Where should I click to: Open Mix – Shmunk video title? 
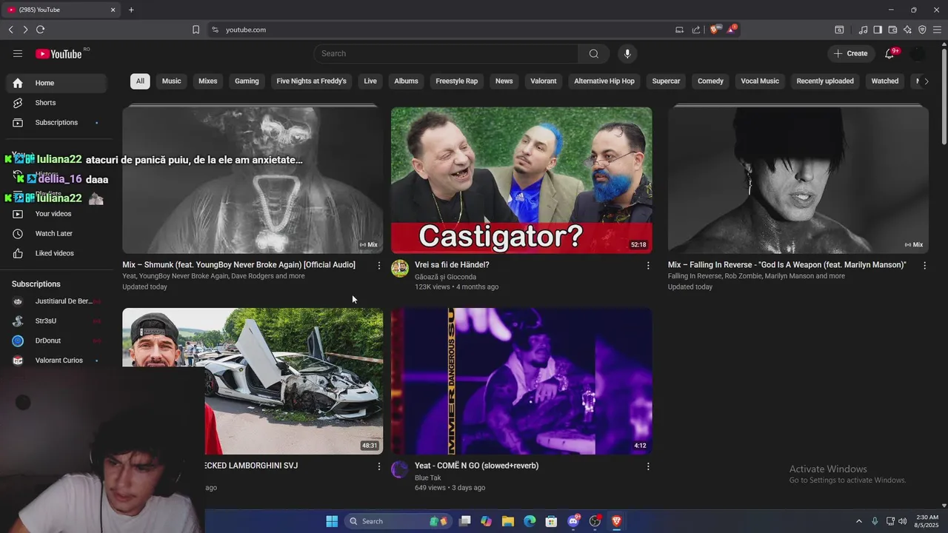pos(238,265)
